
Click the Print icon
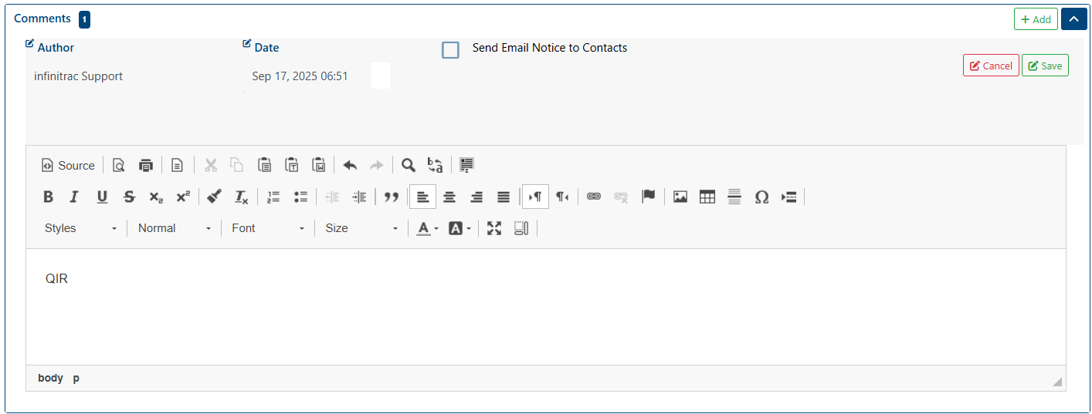coord(145,165)
